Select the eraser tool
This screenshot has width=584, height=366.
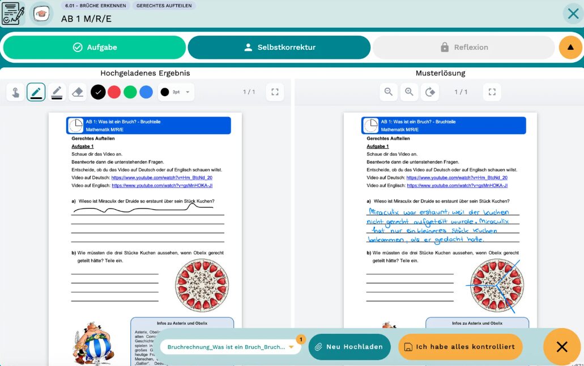(x=78, y=92)
